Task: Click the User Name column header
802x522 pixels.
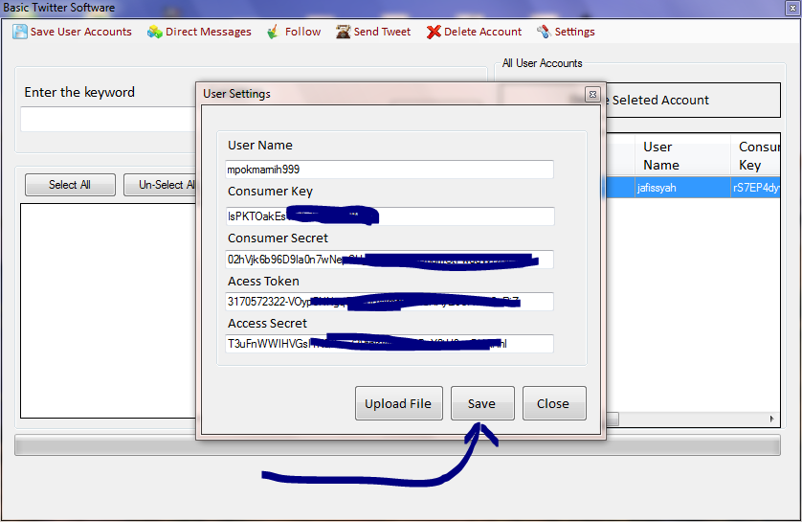Action: click(682, 155)
